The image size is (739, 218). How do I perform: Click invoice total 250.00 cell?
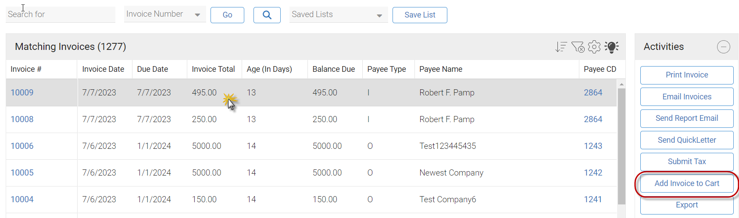204,119
